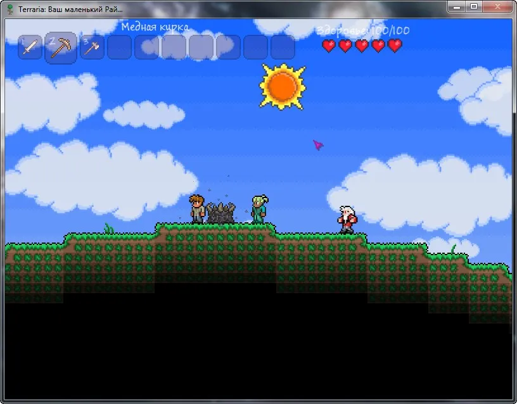The width and height of the screenshot is (517, 404).
Task: Click the green-haired NPC in teal clothes
Action: [260, 210]
